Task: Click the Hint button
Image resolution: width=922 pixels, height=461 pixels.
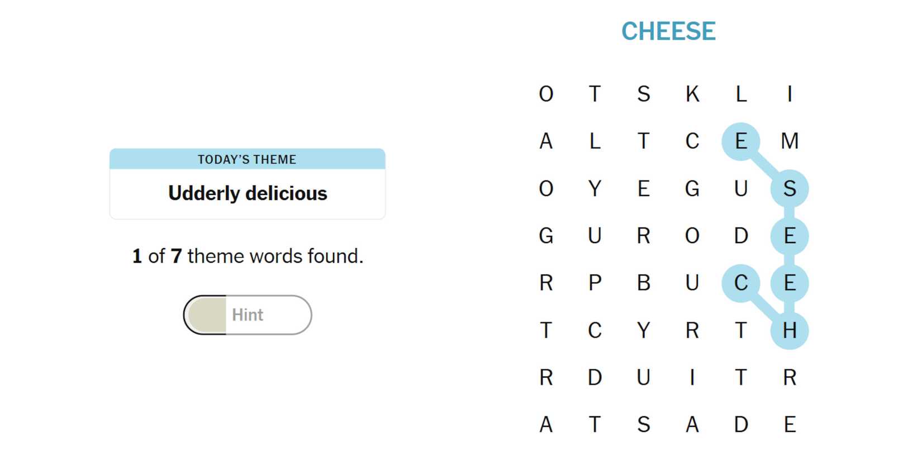Action: click(x=248, y=315)
